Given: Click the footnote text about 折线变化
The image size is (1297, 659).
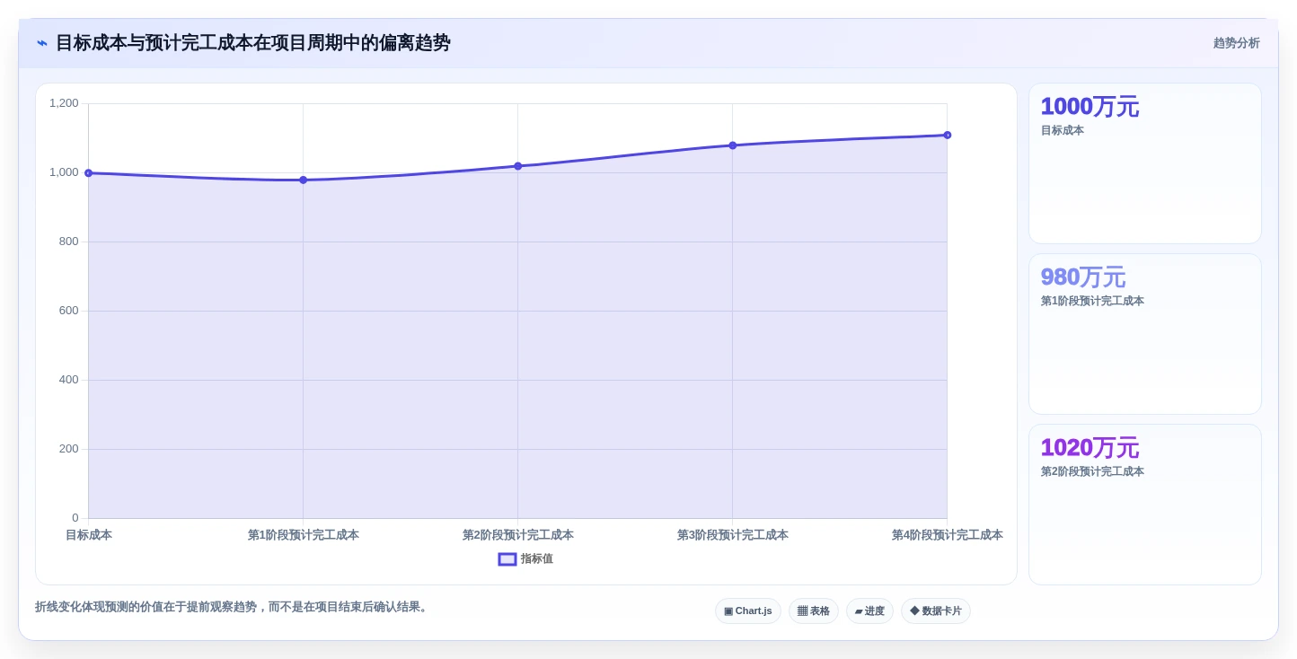Looking at the screenshot, I should pos(234,608).
